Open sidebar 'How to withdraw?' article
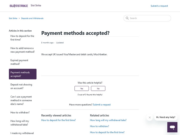The width and height of the screenshot is (180, 135). (20, 113)
